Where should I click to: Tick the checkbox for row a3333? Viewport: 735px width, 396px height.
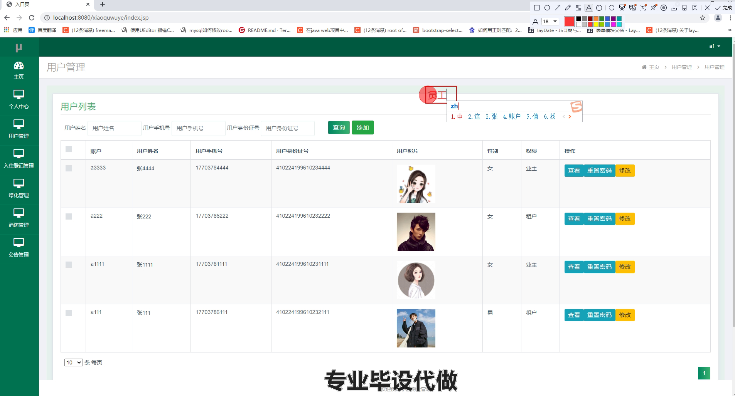69,168
